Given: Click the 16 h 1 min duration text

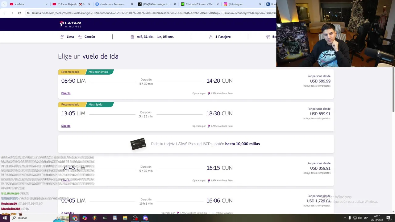Looking at the screenshot, I should (146, 203).
